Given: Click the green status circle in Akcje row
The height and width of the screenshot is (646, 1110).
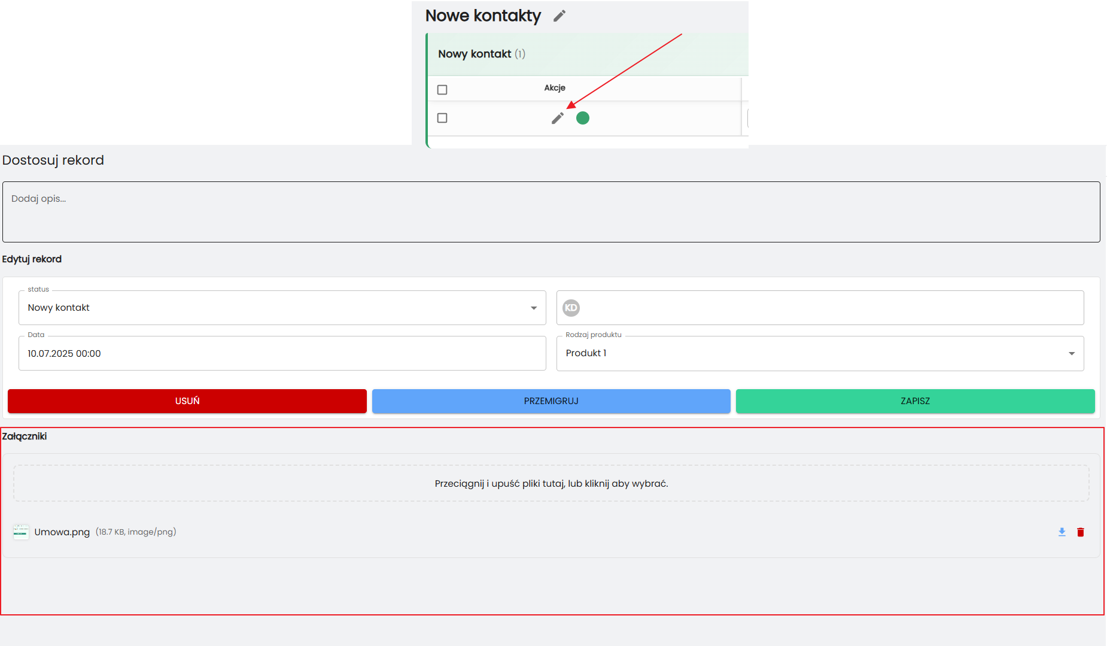Looking at the screenshot, I should (582, 118).
